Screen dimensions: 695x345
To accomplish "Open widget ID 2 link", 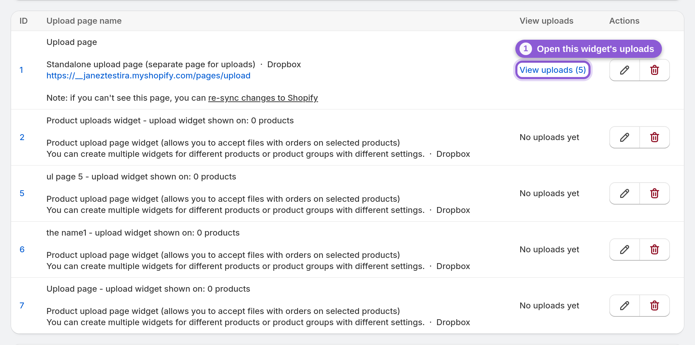I will coord(22,137).
